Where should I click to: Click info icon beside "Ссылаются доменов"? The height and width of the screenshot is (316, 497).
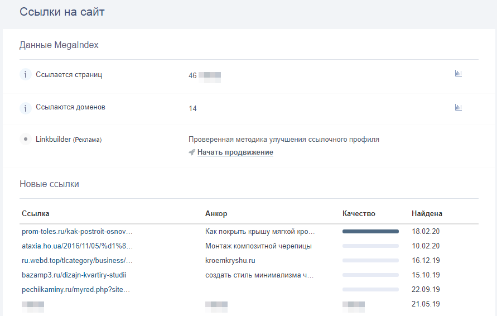pyautogui.click(x=25, y=108)
